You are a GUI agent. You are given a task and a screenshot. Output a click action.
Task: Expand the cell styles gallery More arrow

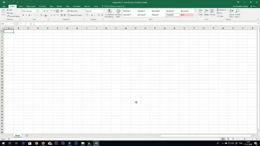[195, 16]
